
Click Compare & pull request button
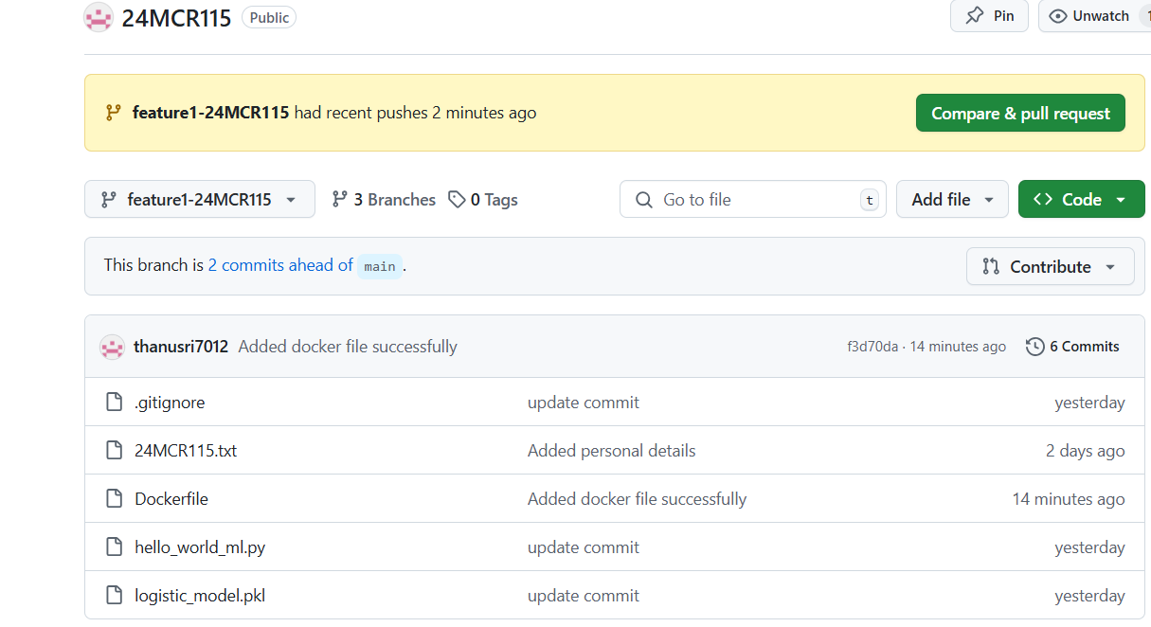point(1020,113)
